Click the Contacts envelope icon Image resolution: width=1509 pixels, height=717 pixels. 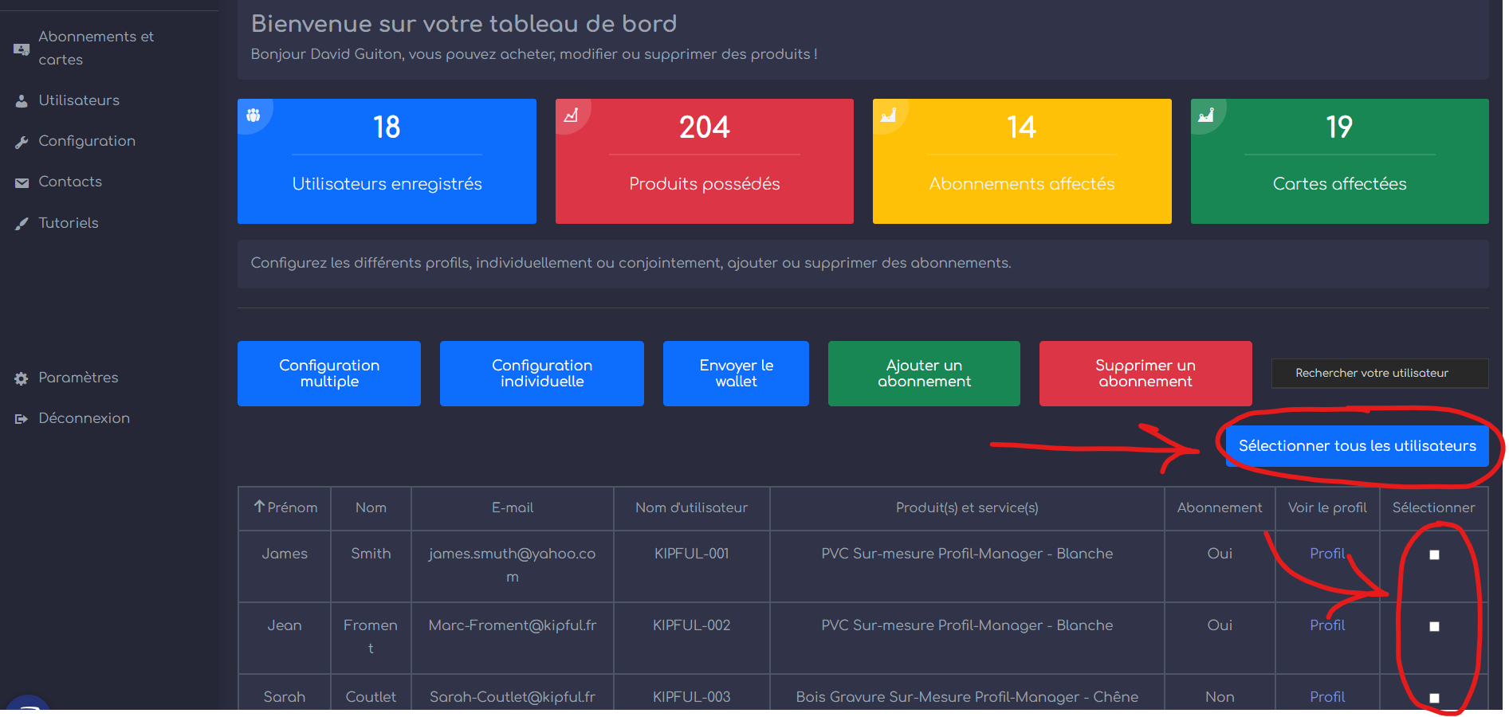click(22, 182)
